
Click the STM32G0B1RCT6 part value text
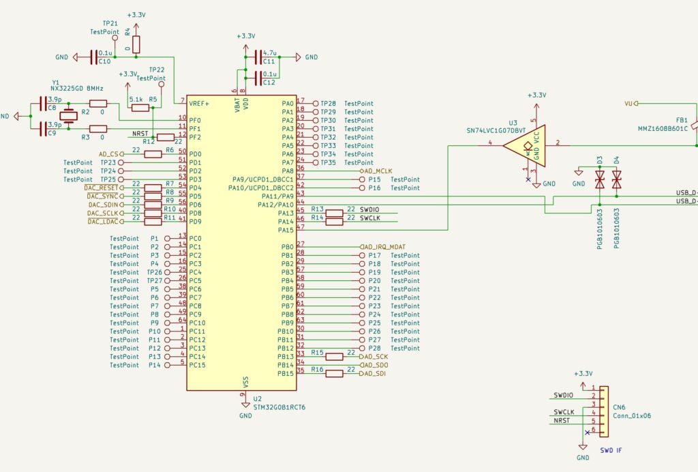(x=279, y=407)
